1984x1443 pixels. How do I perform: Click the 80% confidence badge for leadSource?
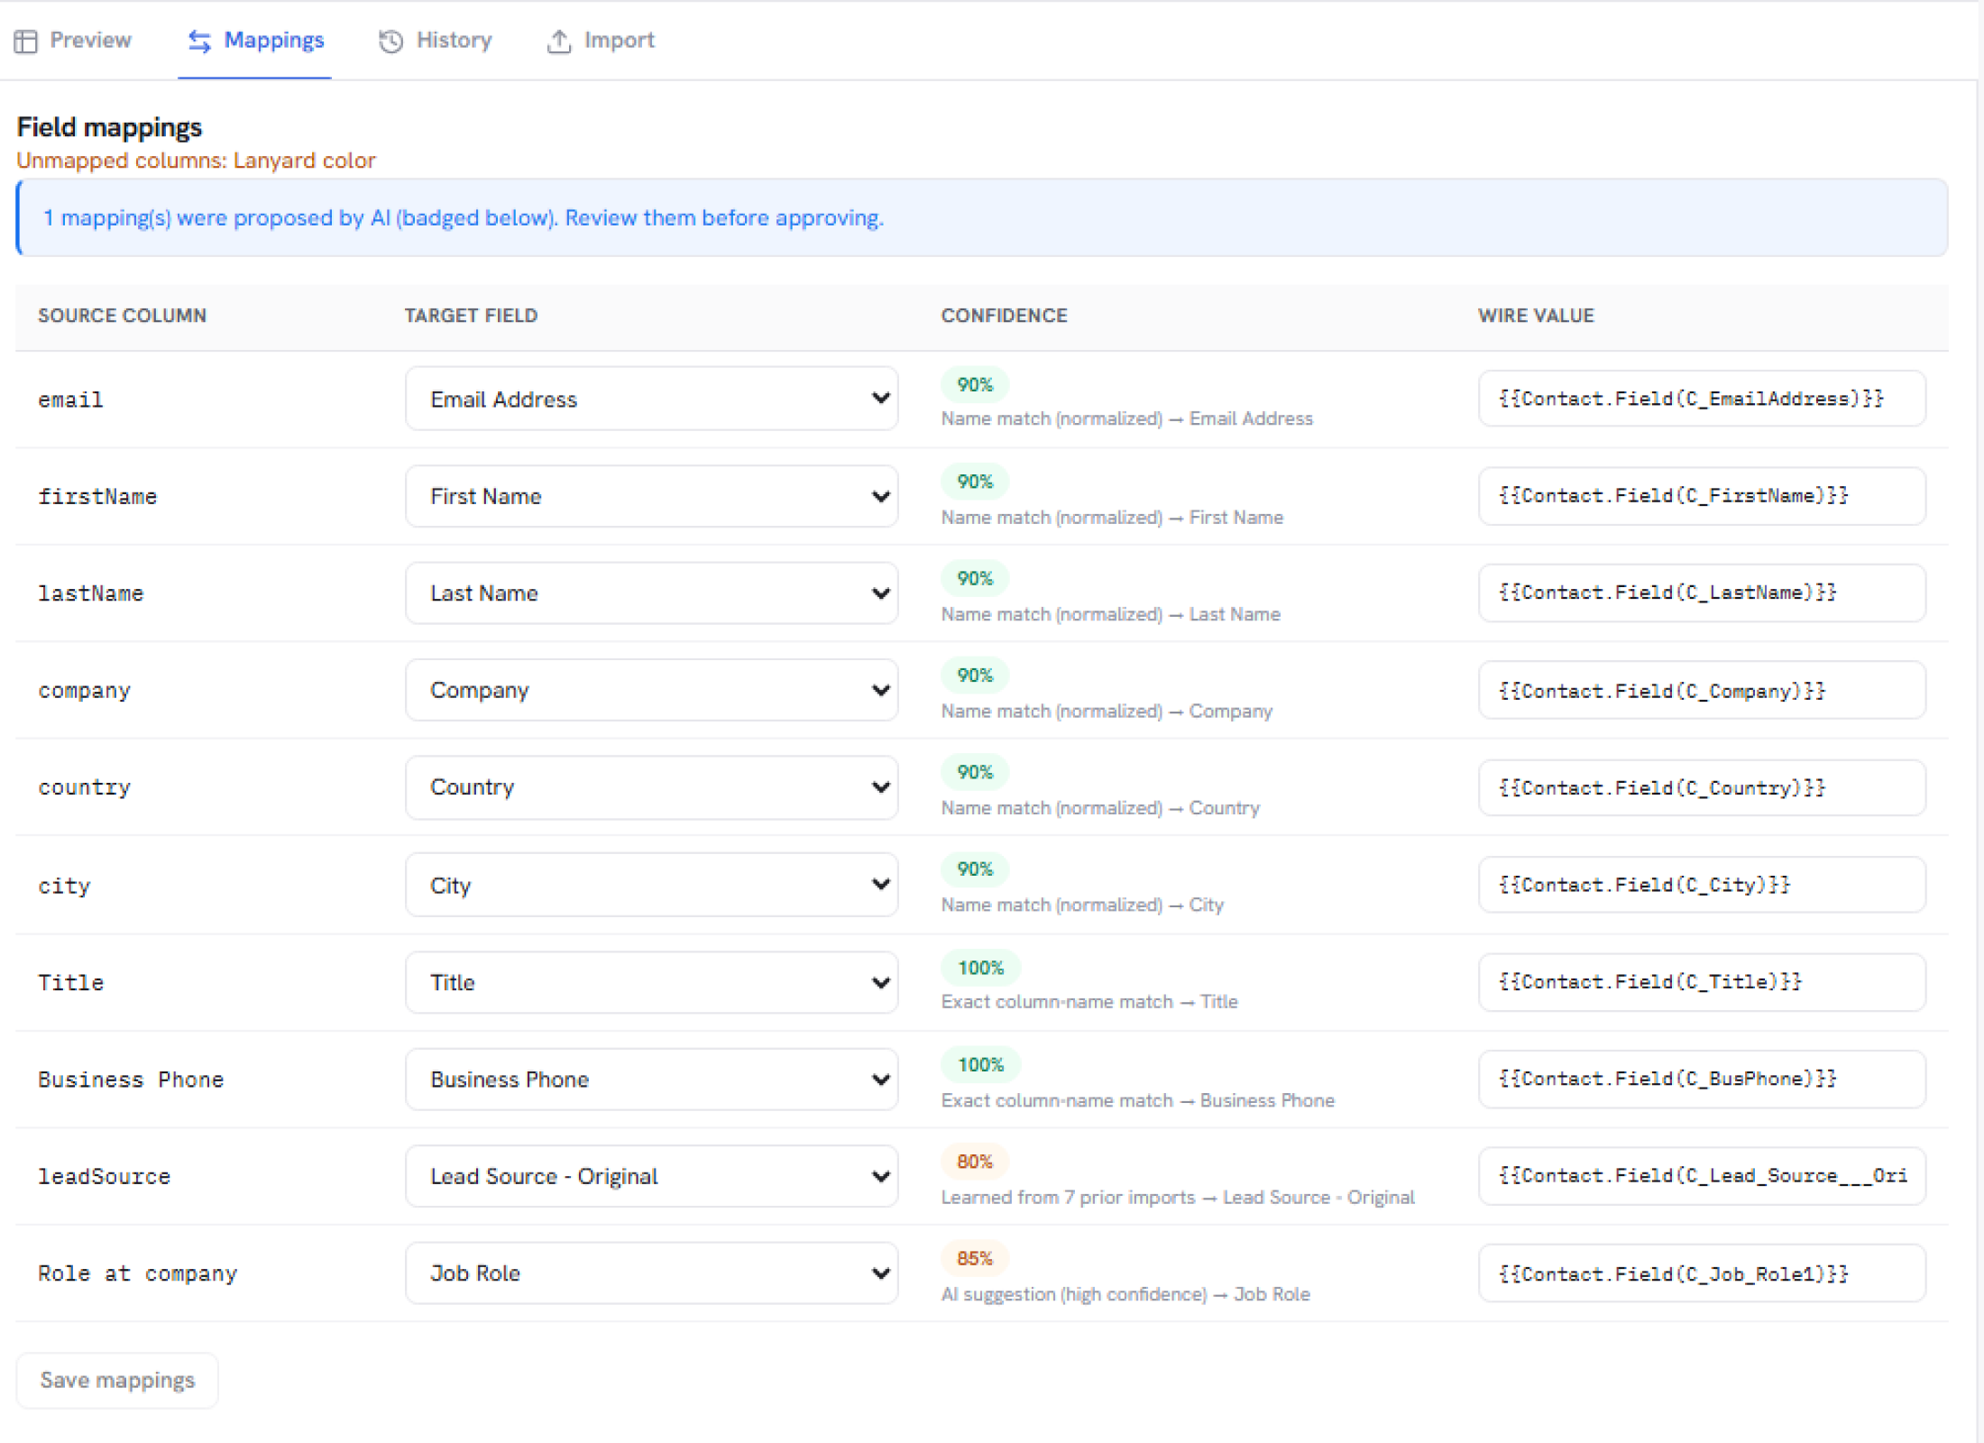coord(975,1161)
